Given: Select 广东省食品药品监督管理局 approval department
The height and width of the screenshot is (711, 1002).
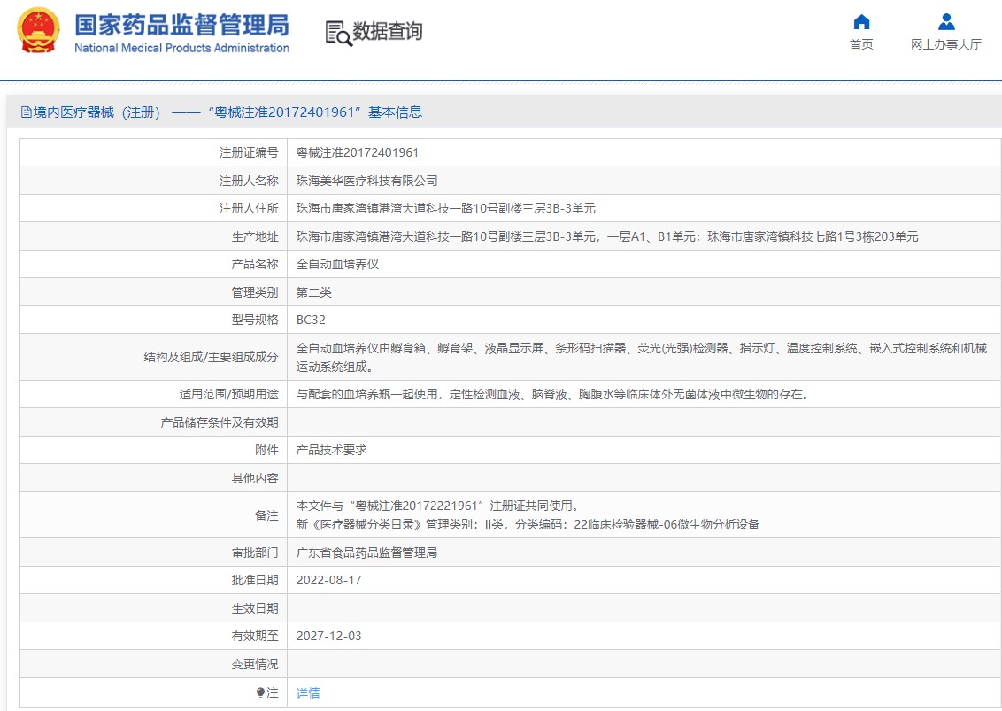Looking at the screenshot, I should pos(366,553).
